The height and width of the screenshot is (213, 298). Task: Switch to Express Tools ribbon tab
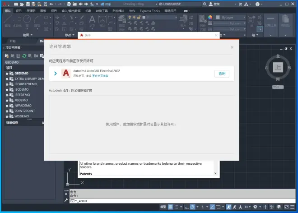(x=150, y=11)
